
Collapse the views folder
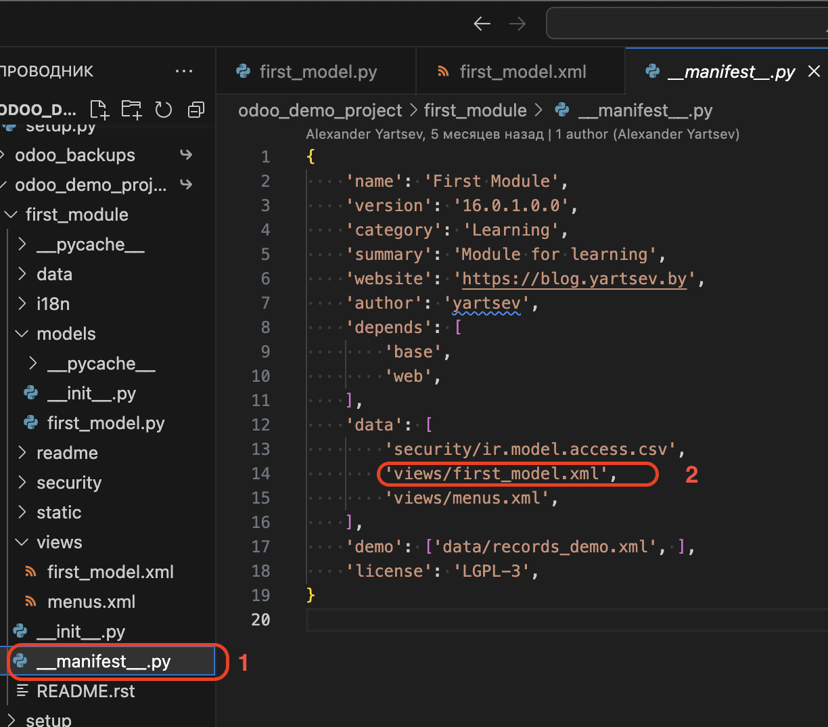click(x=22, y=542)
